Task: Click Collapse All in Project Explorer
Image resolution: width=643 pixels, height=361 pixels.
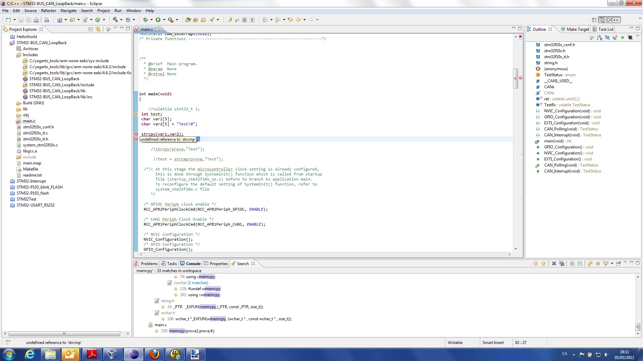Action: pos(90,29)
